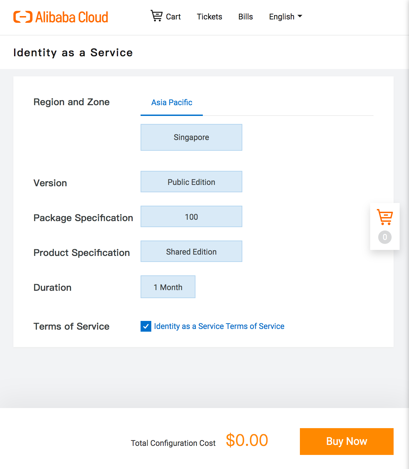Screen dimensions: 409x469
Task: Switch to the Asia Pacific tab
Action: point(171,103)
